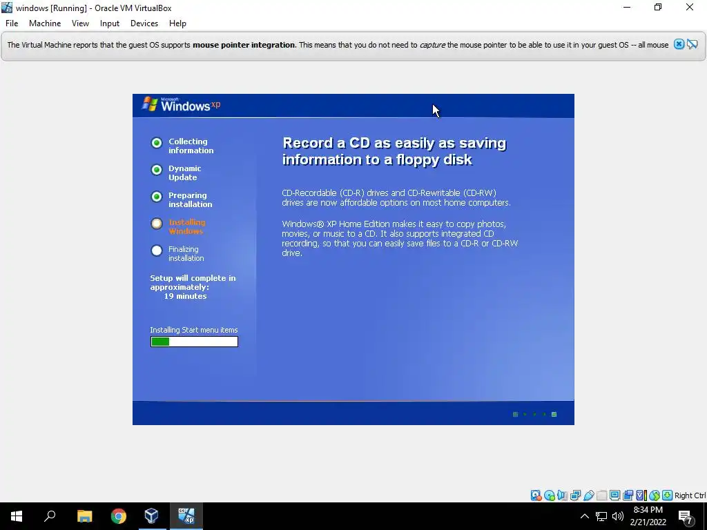Click the USB devices status icon
This screenshot has width=707, height=530.
coord(588,495)
